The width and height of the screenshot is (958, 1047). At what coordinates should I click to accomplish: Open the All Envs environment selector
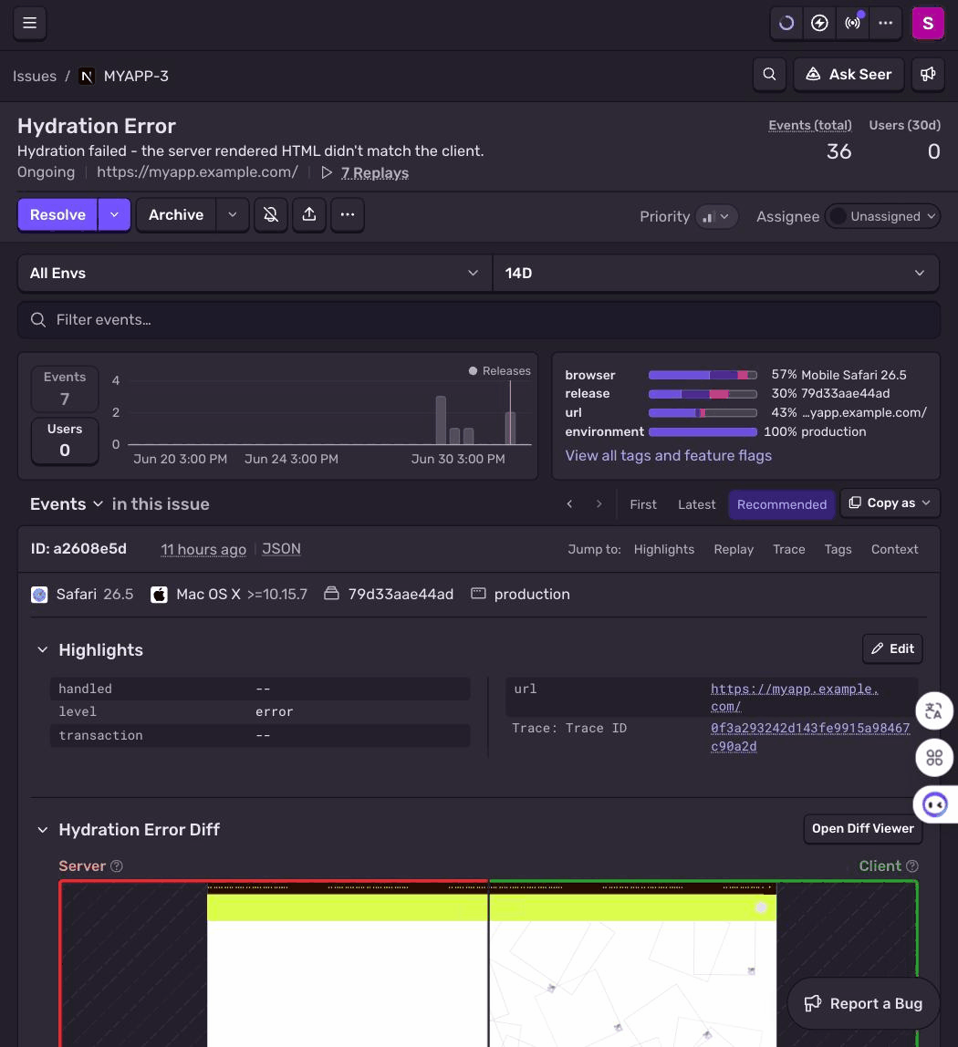(255, 273)
